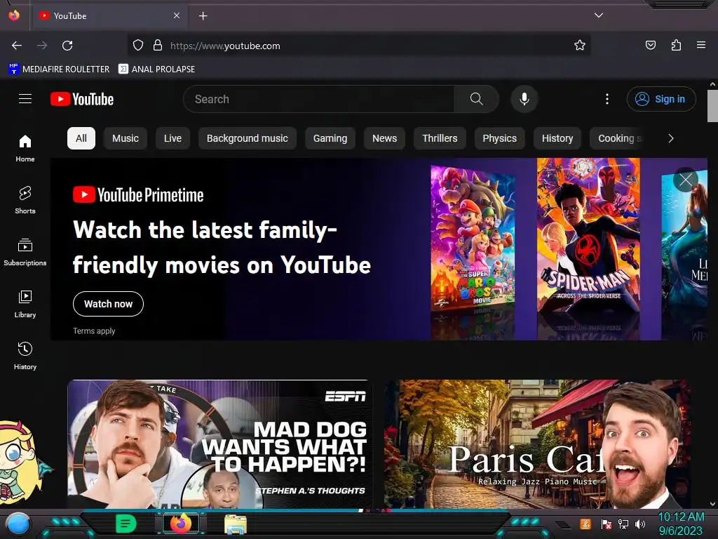
Task: Select the All category chip
Action: coord(81,138)
